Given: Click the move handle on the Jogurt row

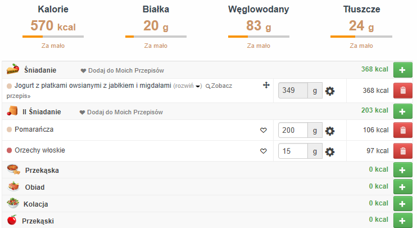Looking at the screenshot, I should tap(266, 85).
